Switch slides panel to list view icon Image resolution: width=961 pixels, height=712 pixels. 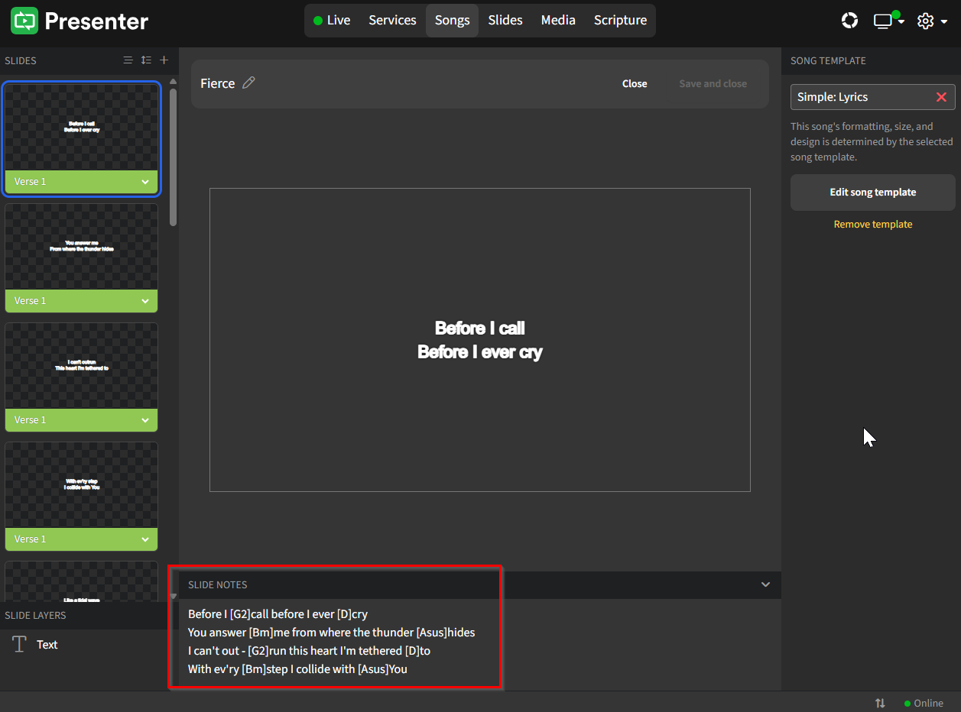coord(128,60)
